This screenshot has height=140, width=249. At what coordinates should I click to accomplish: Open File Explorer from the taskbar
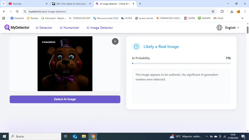[x=84, y=136]
